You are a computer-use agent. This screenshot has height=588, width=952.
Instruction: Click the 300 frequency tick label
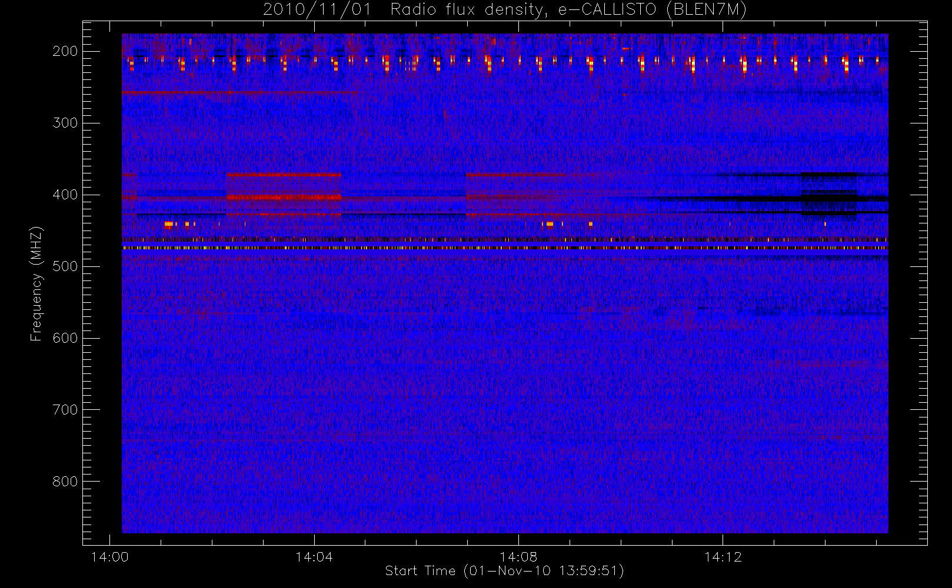click(x=65, y=123)
